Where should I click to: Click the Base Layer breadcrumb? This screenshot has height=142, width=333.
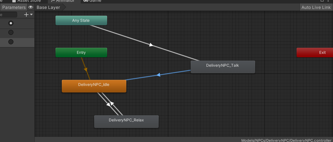48,7
